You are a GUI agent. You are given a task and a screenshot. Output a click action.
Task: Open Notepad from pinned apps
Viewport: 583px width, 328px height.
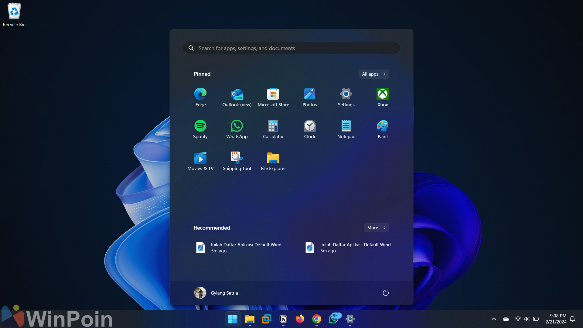click(x=346, y=129)
